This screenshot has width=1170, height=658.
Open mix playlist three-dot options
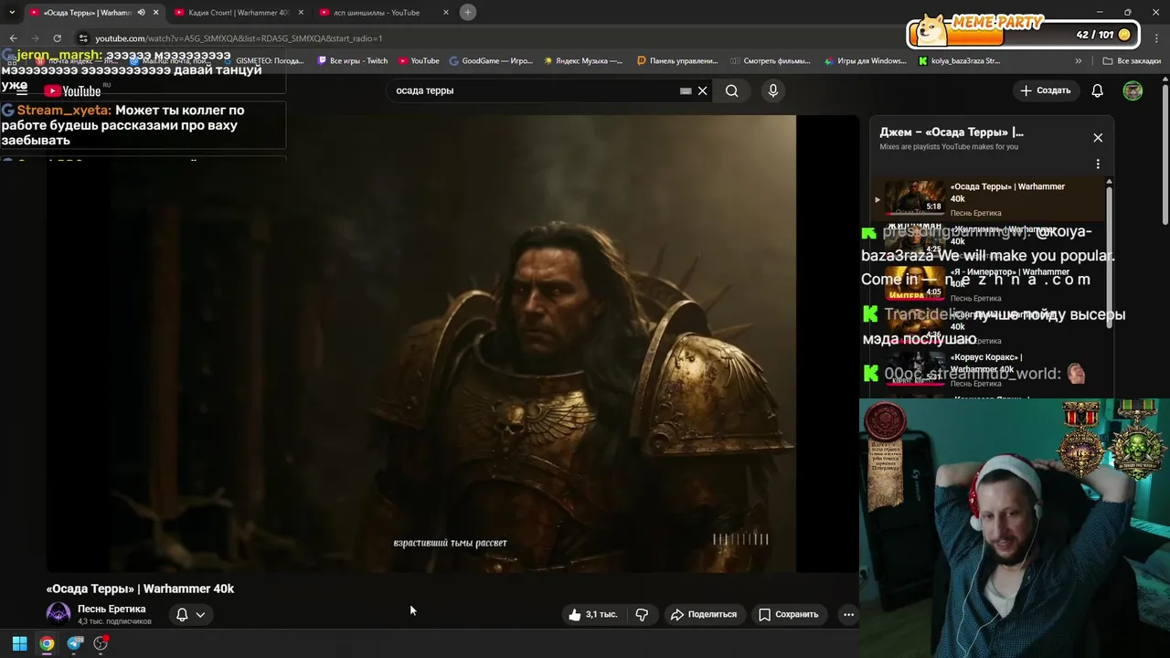(x=1098, y=164)
